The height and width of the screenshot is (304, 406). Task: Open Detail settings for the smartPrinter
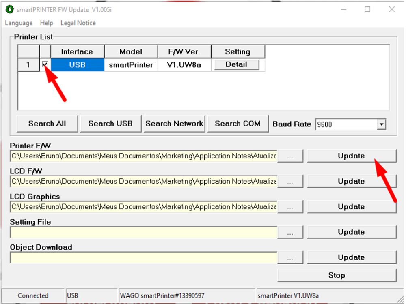click(x=236, y=64)
